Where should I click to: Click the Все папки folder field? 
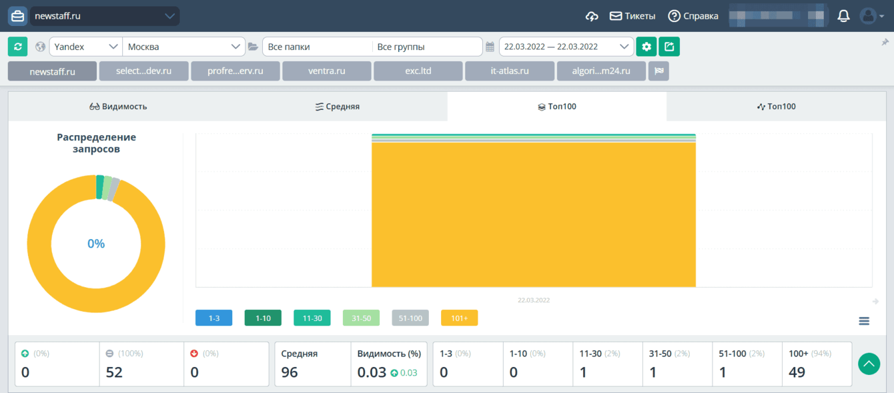(x=317, y=47)
